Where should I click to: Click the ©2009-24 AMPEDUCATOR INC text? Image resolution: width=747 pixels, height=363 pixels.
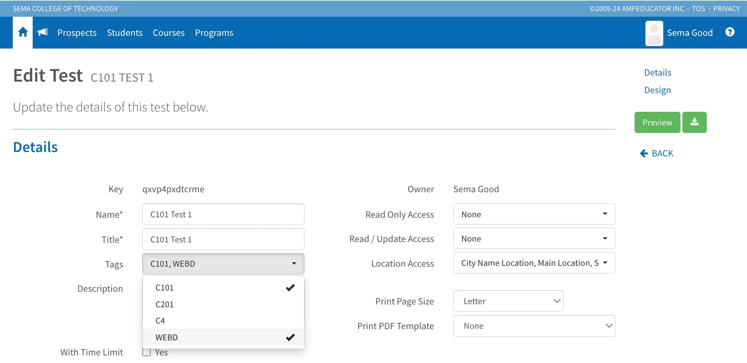(x=637, y=8)
